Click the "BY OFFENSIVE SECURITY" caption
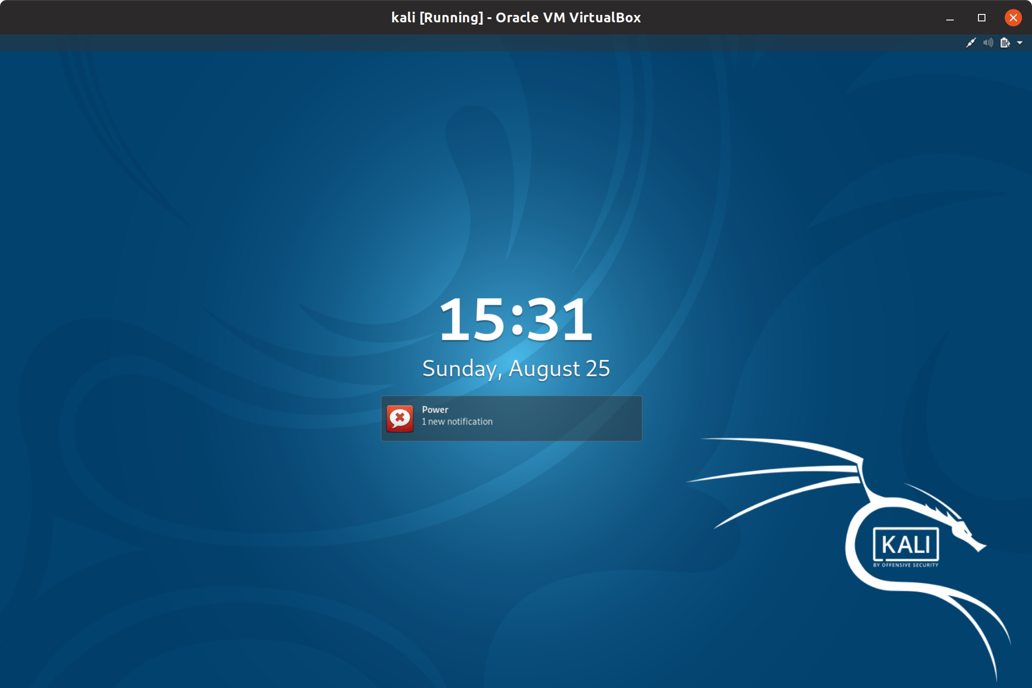The height and width of the screenshot is (688, 1032). click(906, 565)
